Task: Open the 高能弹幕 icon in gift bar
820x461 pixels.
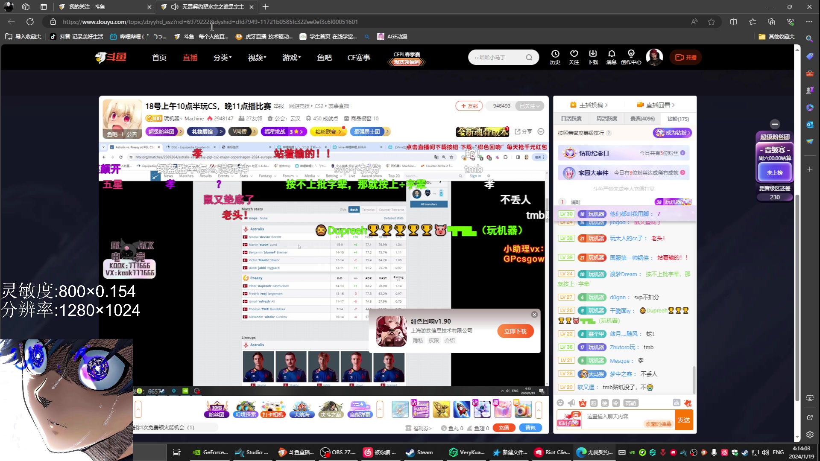Action: 360,409
